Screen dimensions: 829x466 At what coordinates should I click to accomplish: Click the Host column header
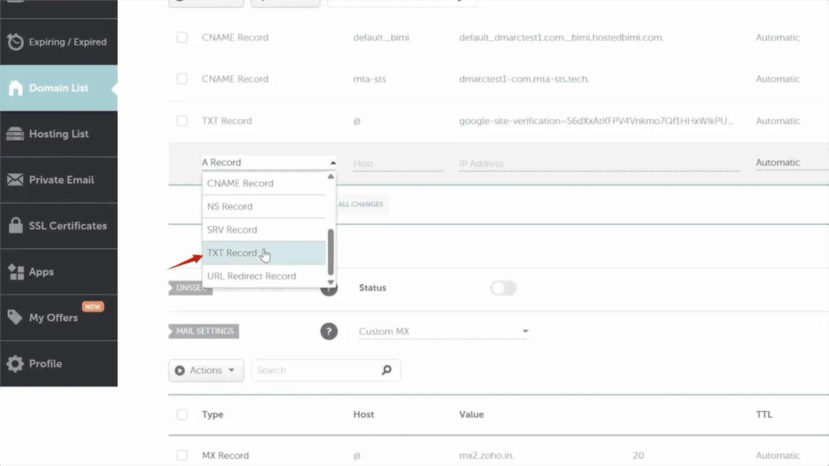364,415
